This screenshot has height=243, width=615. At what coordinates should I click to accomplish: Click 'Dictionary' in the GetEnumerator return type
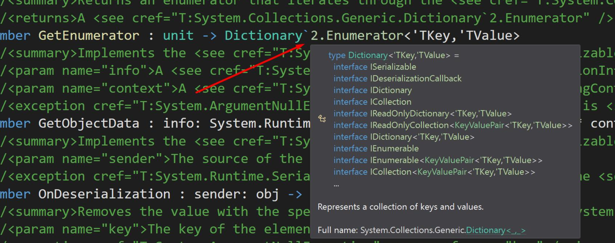click(x=263, y=36)
